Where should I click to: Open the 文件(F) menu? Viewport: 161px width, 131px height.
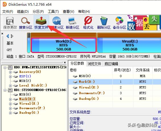tap(8, 11)
